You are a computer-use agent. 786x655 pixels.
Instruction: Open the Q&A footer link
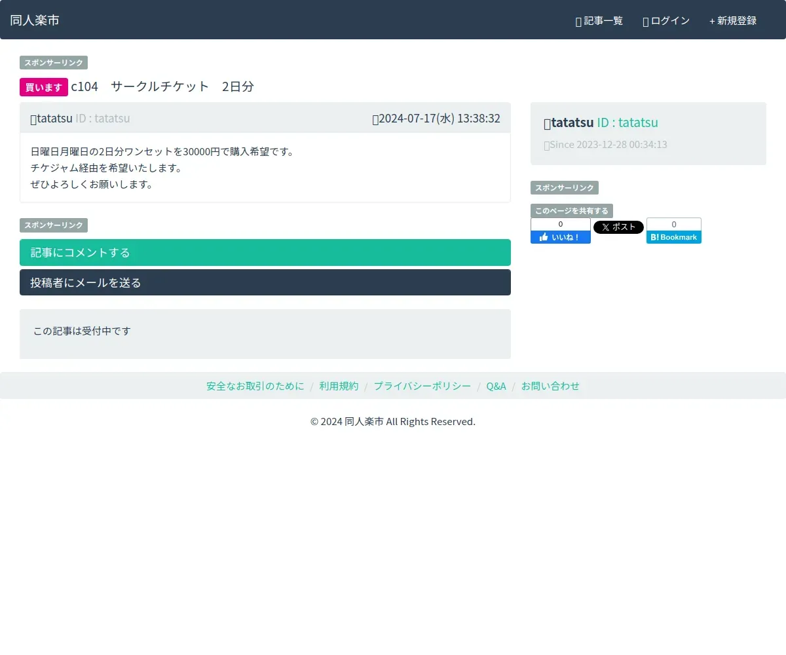tap(496, 386)
